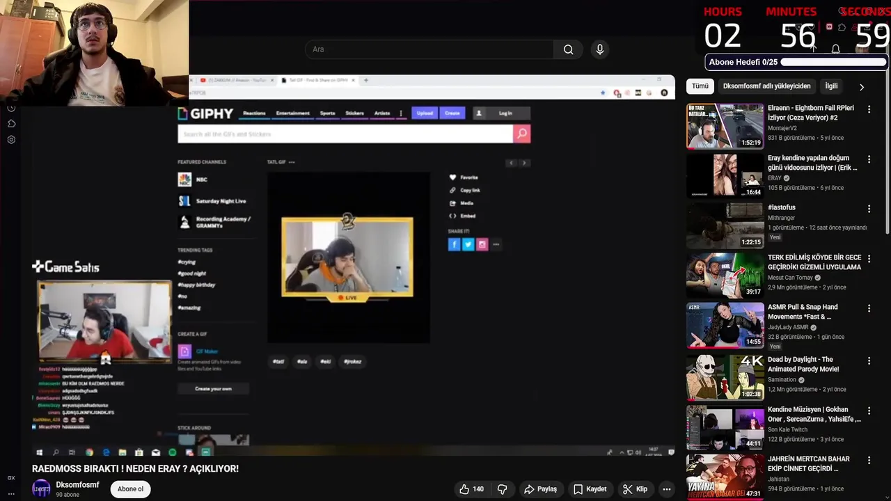
Task: Open options menu for Elraenn Eightborn video
Action: tap(869, 109)
